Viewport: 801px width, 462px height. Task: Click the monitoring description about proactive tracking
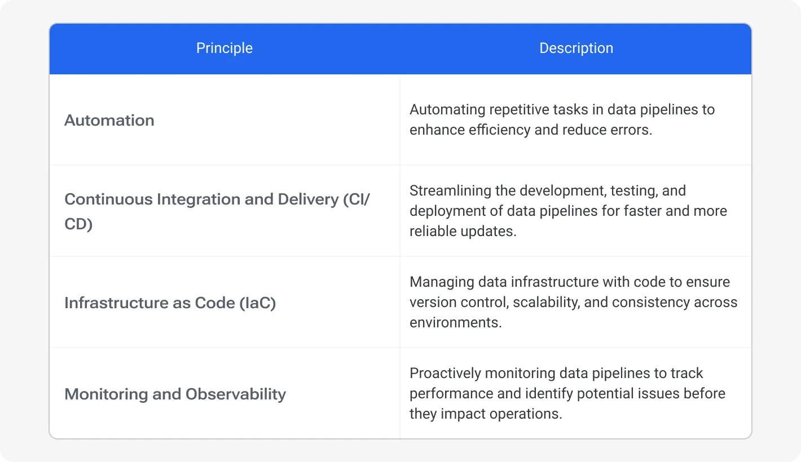567,393
